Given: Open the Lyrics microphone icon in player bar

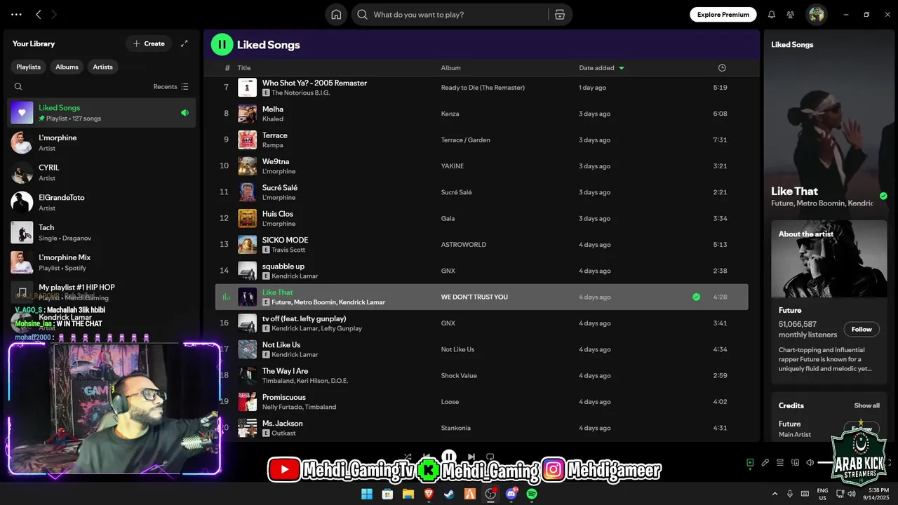Looking at the screenshot, I should (x=765, y=463).
